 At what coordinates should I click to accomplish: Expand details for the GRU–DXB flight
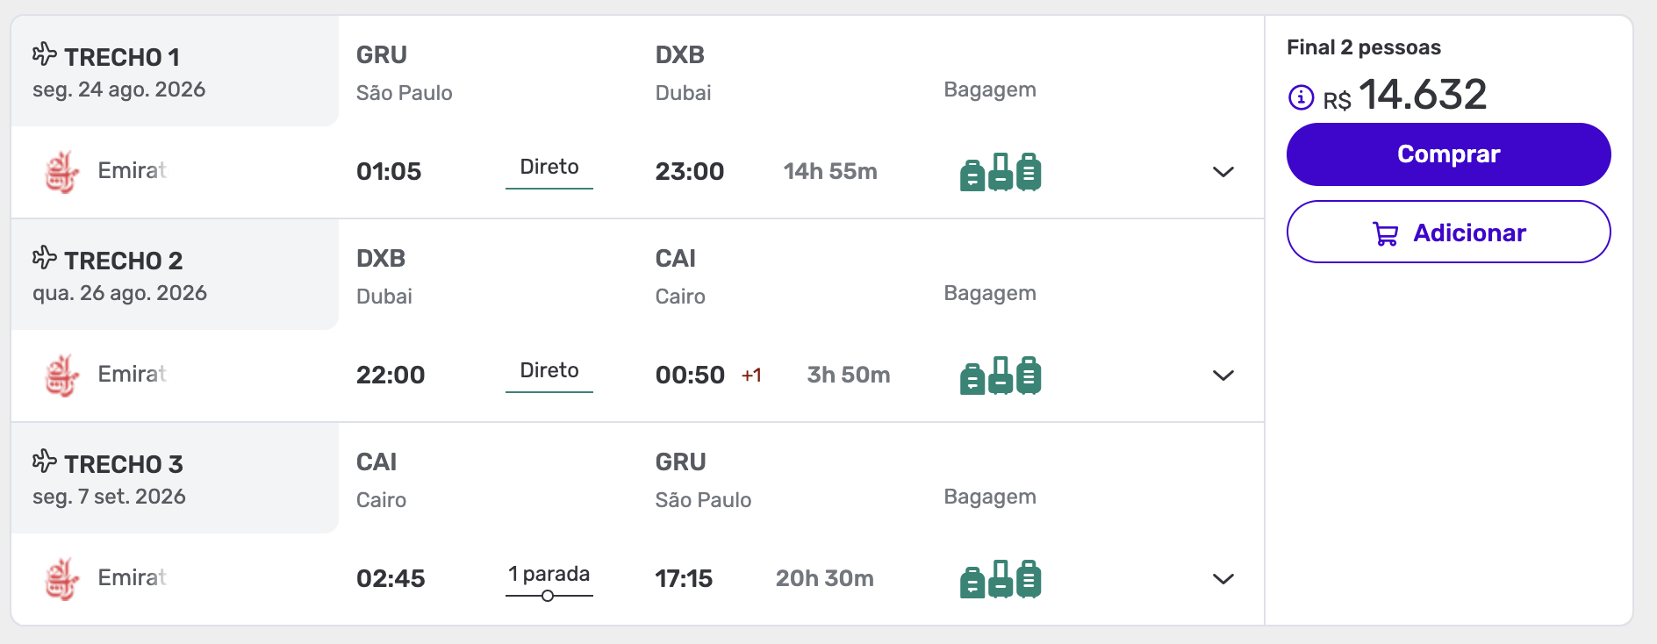coord(1223,172)
